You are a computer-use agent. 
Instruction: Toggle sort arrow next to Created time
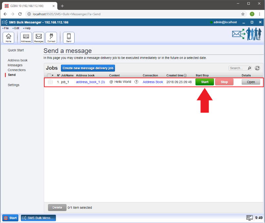pyautogui.click(x=185, y=76)
